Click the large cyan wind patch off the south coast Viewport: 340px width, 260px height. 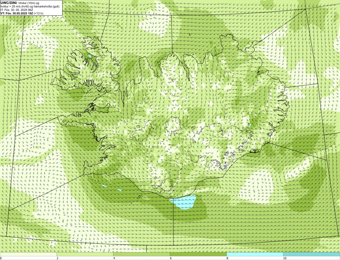tap(183, 202)
